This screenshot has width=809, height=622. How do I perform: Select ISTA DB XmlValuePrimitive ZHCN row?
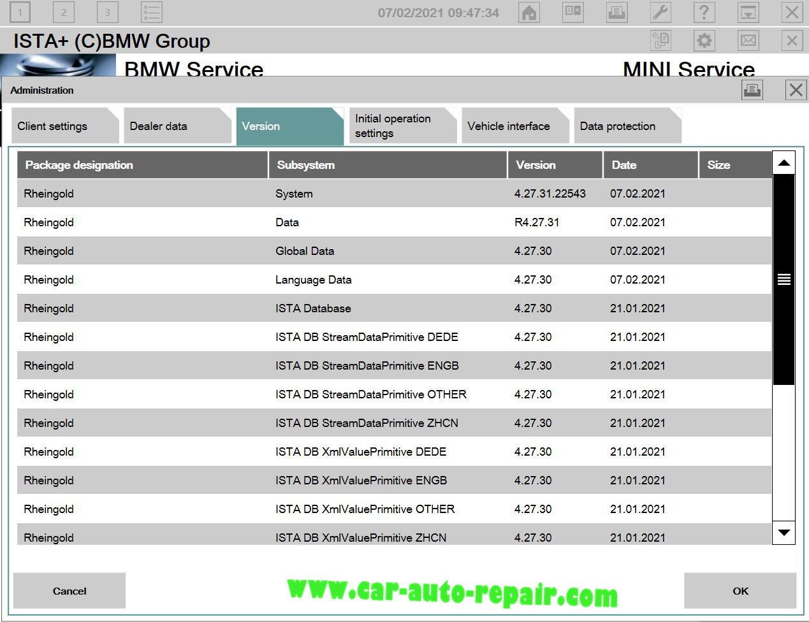[x=394, y=535]
